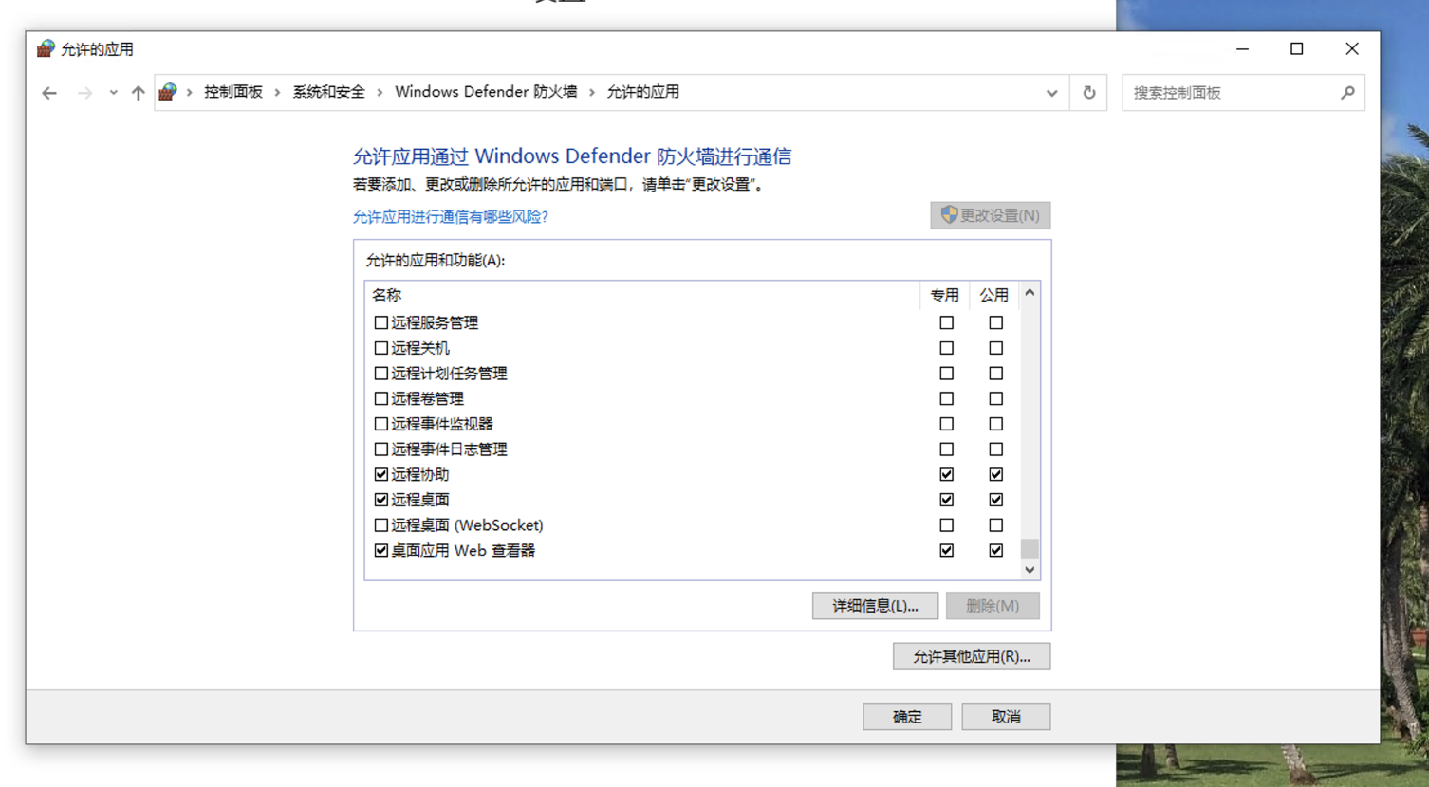Open Windows Defender 防火墙 breadcrumb
1429x787 pixels.
pyautogui.click(x=486, y=92)
